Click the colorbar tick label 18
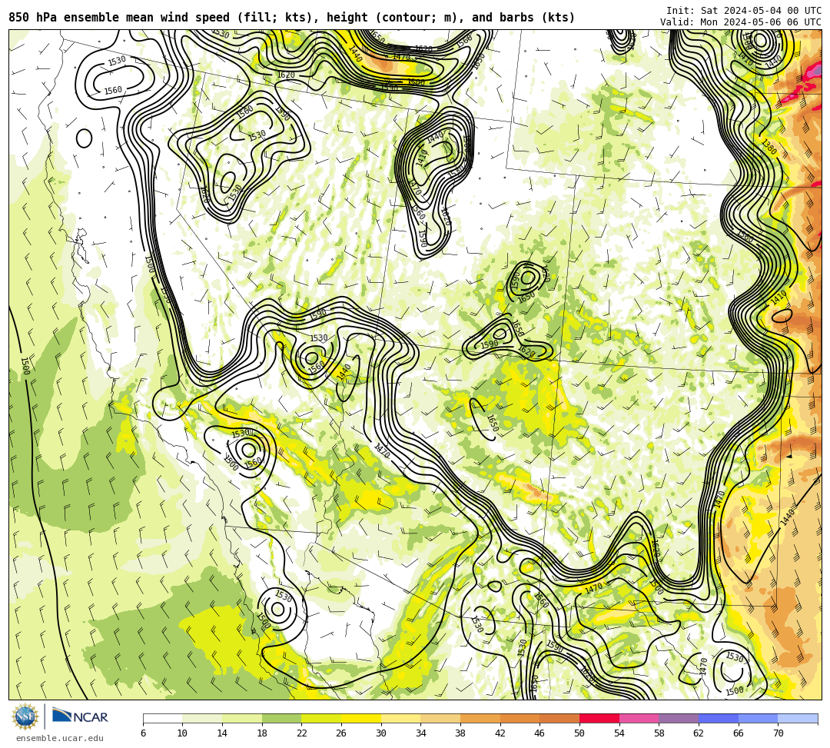Screen dimensions: 830x748 [x=262, y=733]
